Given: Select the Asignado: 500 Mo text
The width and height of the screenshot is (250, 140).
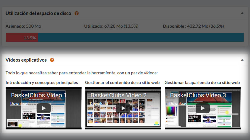Looking at the screenshot, I should pyautogui.click(x=23, y=26).
